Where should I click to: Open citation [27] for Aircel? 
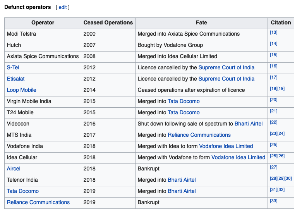(x=273, y=167)
